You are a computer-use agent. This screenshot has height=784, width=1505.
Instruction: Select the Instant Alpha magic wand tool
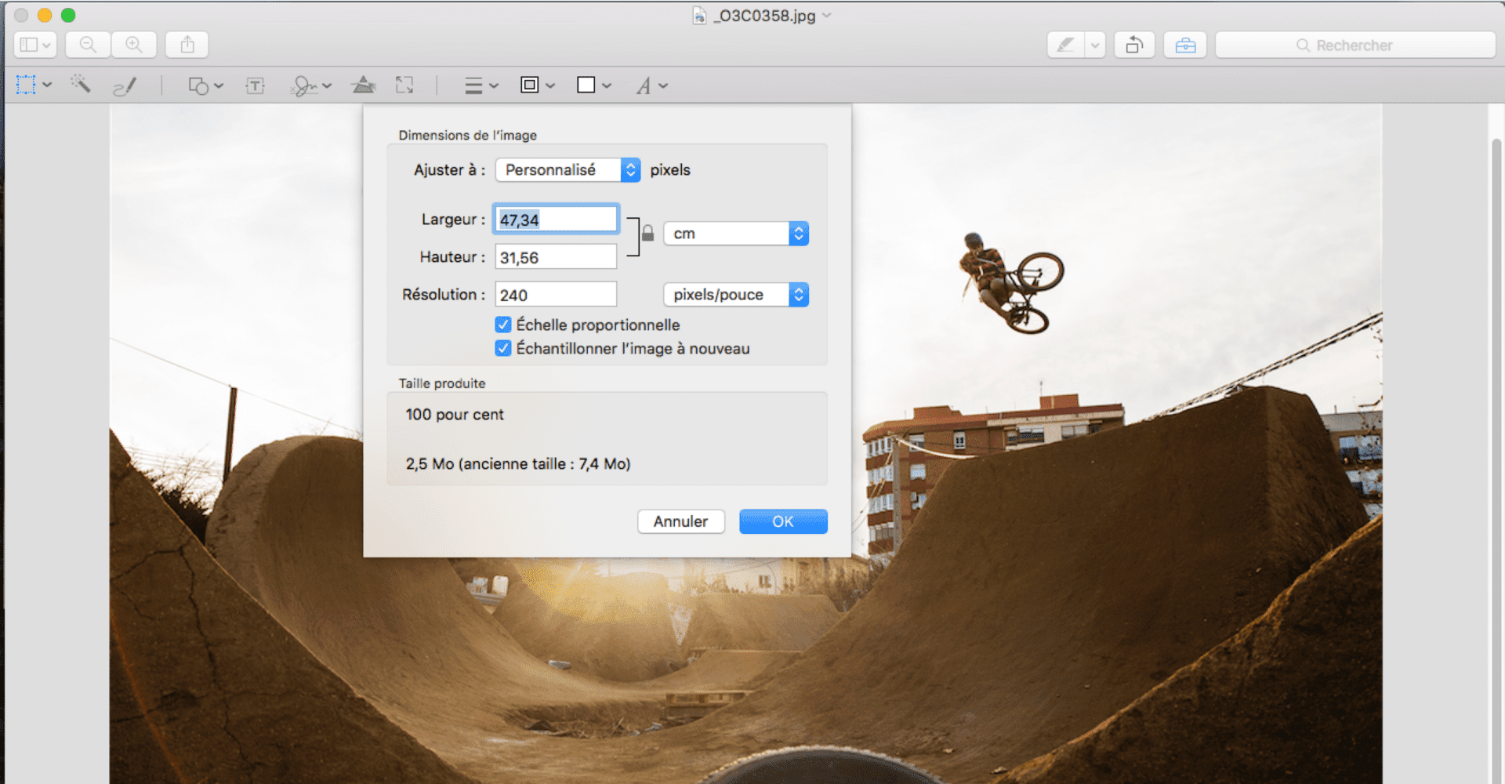pyautogui.click(x=81, y=85)
